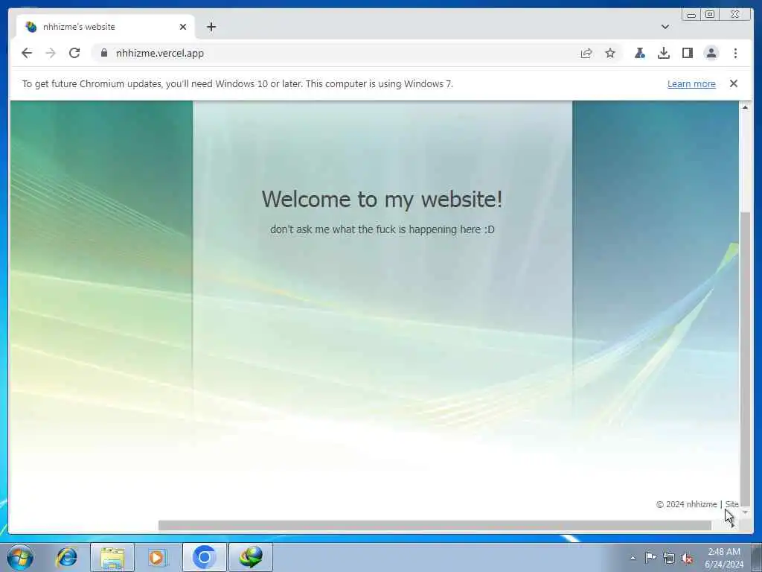The image size is (762, 572).
Task: Open the downloads tray icon
Action: 664,53
